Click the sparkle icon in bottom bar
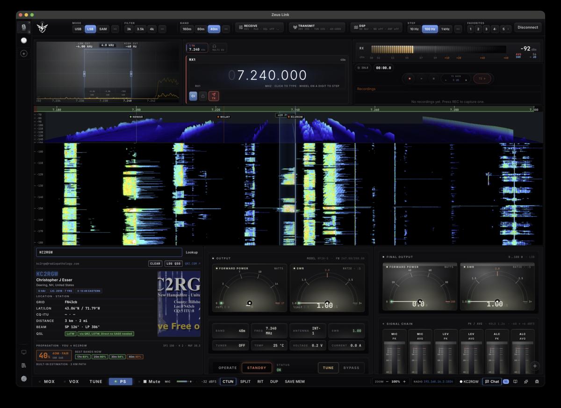561x408 pixels. coord(526,381)
